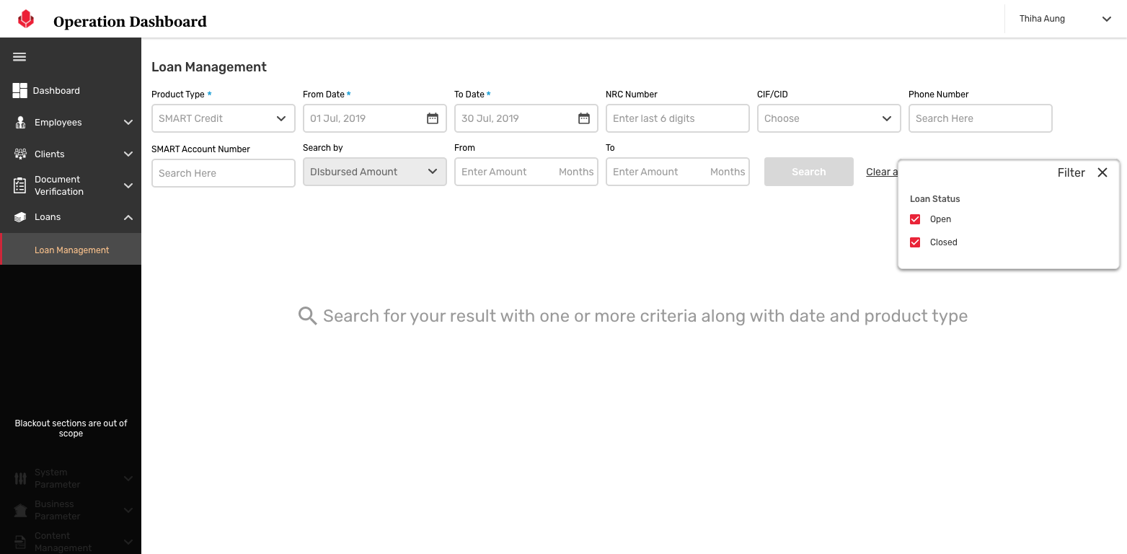Click the magnifier icon in empty state
Screen dimensions: 1127x554
point(308,316)
